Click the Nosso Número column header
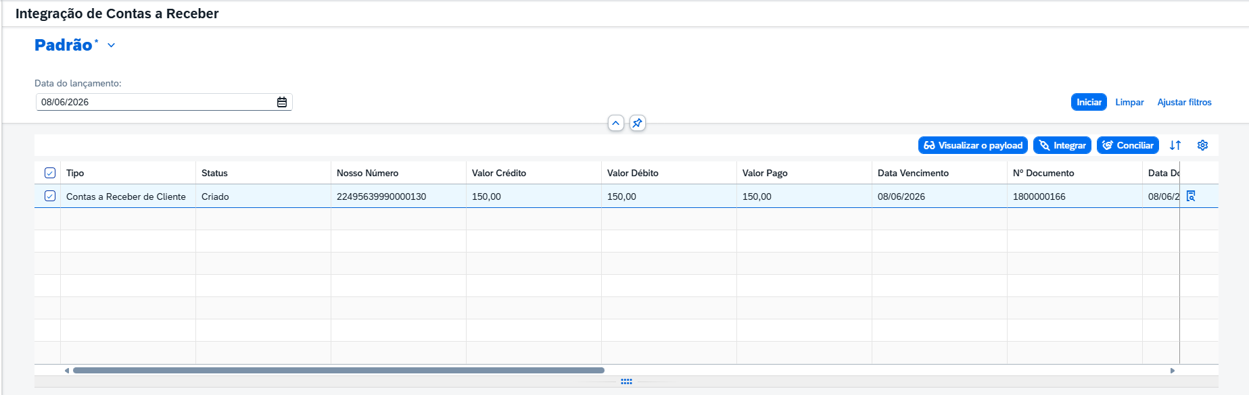The width and height of the screenshot is (1249, 395). point(399,173)
